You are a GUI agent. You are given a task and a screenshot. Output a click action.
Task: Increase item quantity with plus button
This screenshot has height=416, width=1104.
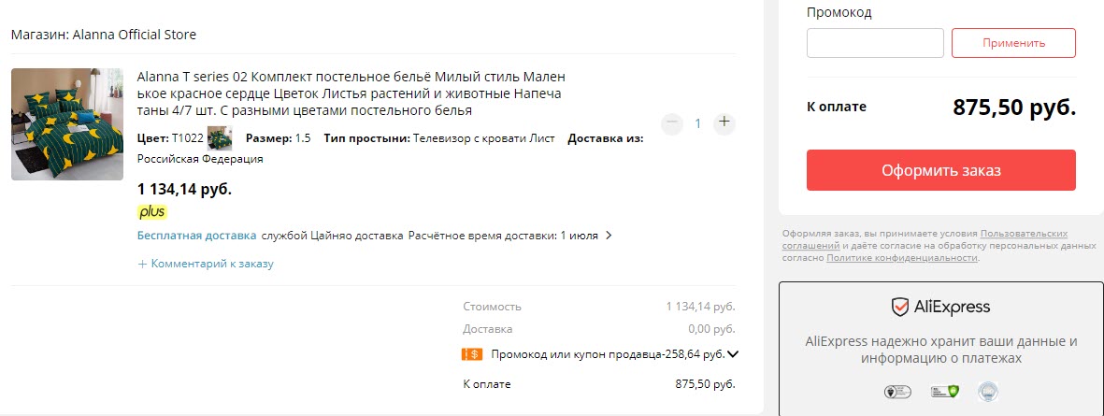tap(724, 123)
